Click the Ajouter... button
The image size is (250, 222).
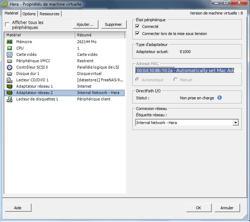85,24
